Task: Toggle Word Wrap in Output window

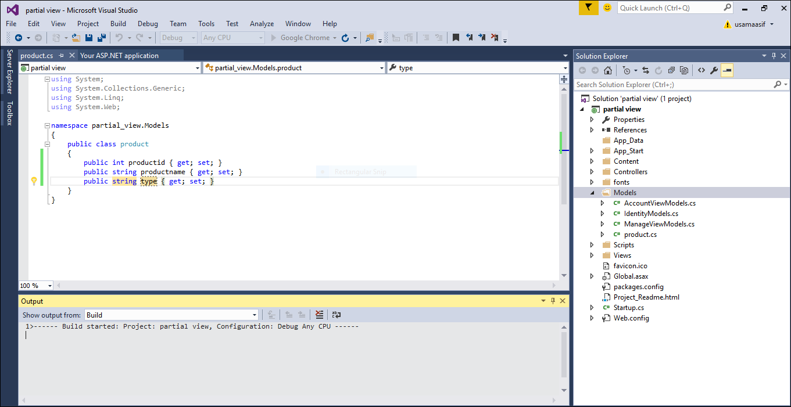Action: click(337, 315)
